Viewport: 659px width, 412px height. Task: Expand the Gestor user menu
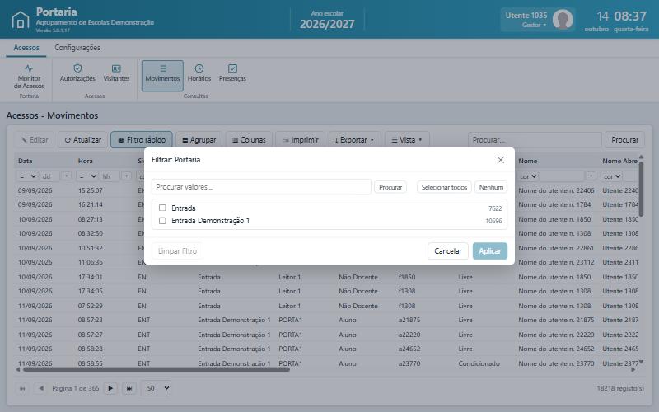534,26
